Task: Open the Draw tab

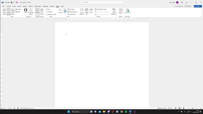Action: tap(19, 6)
